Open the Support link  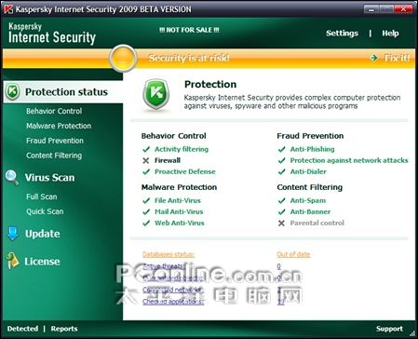[x=389, y=329]
